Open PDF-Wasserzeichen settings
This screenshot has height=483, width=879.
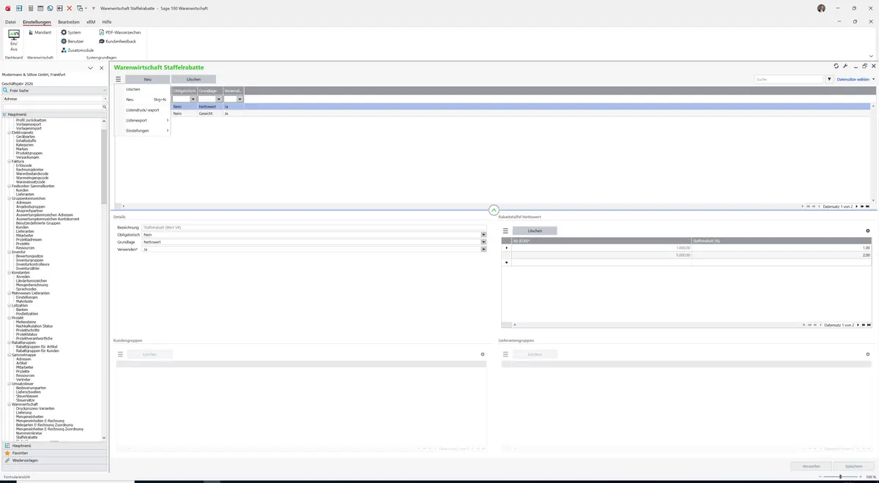tap(119, 32)
